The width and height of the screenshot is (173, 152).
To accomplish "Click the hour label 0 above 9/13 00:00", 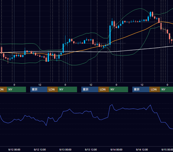I will coord(65,85).
